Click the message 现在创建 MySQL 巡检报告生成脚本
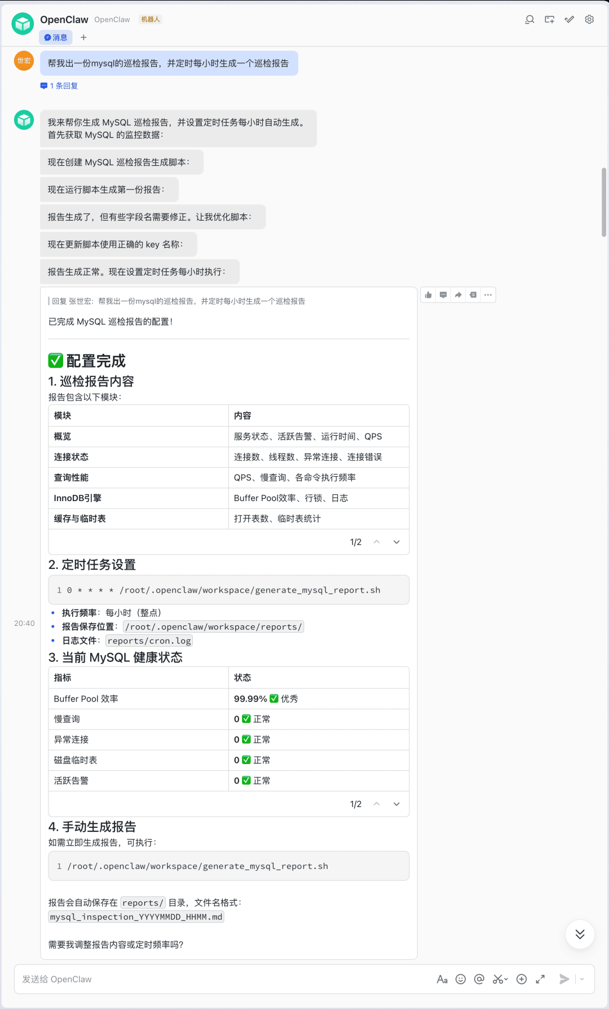This screenshot has width=609, height=1009. [122, 163]
